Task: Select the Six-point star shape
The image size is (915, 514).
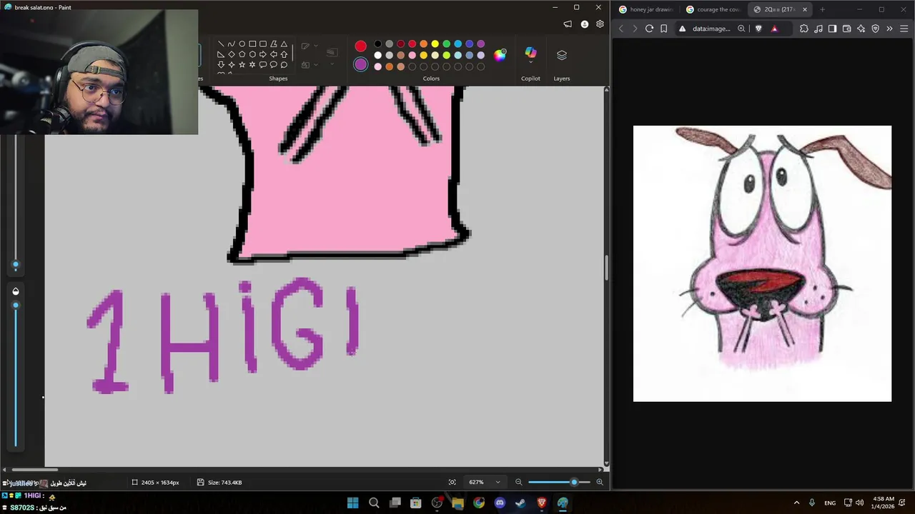Action: pyautogui.click(x=252, y=65)
